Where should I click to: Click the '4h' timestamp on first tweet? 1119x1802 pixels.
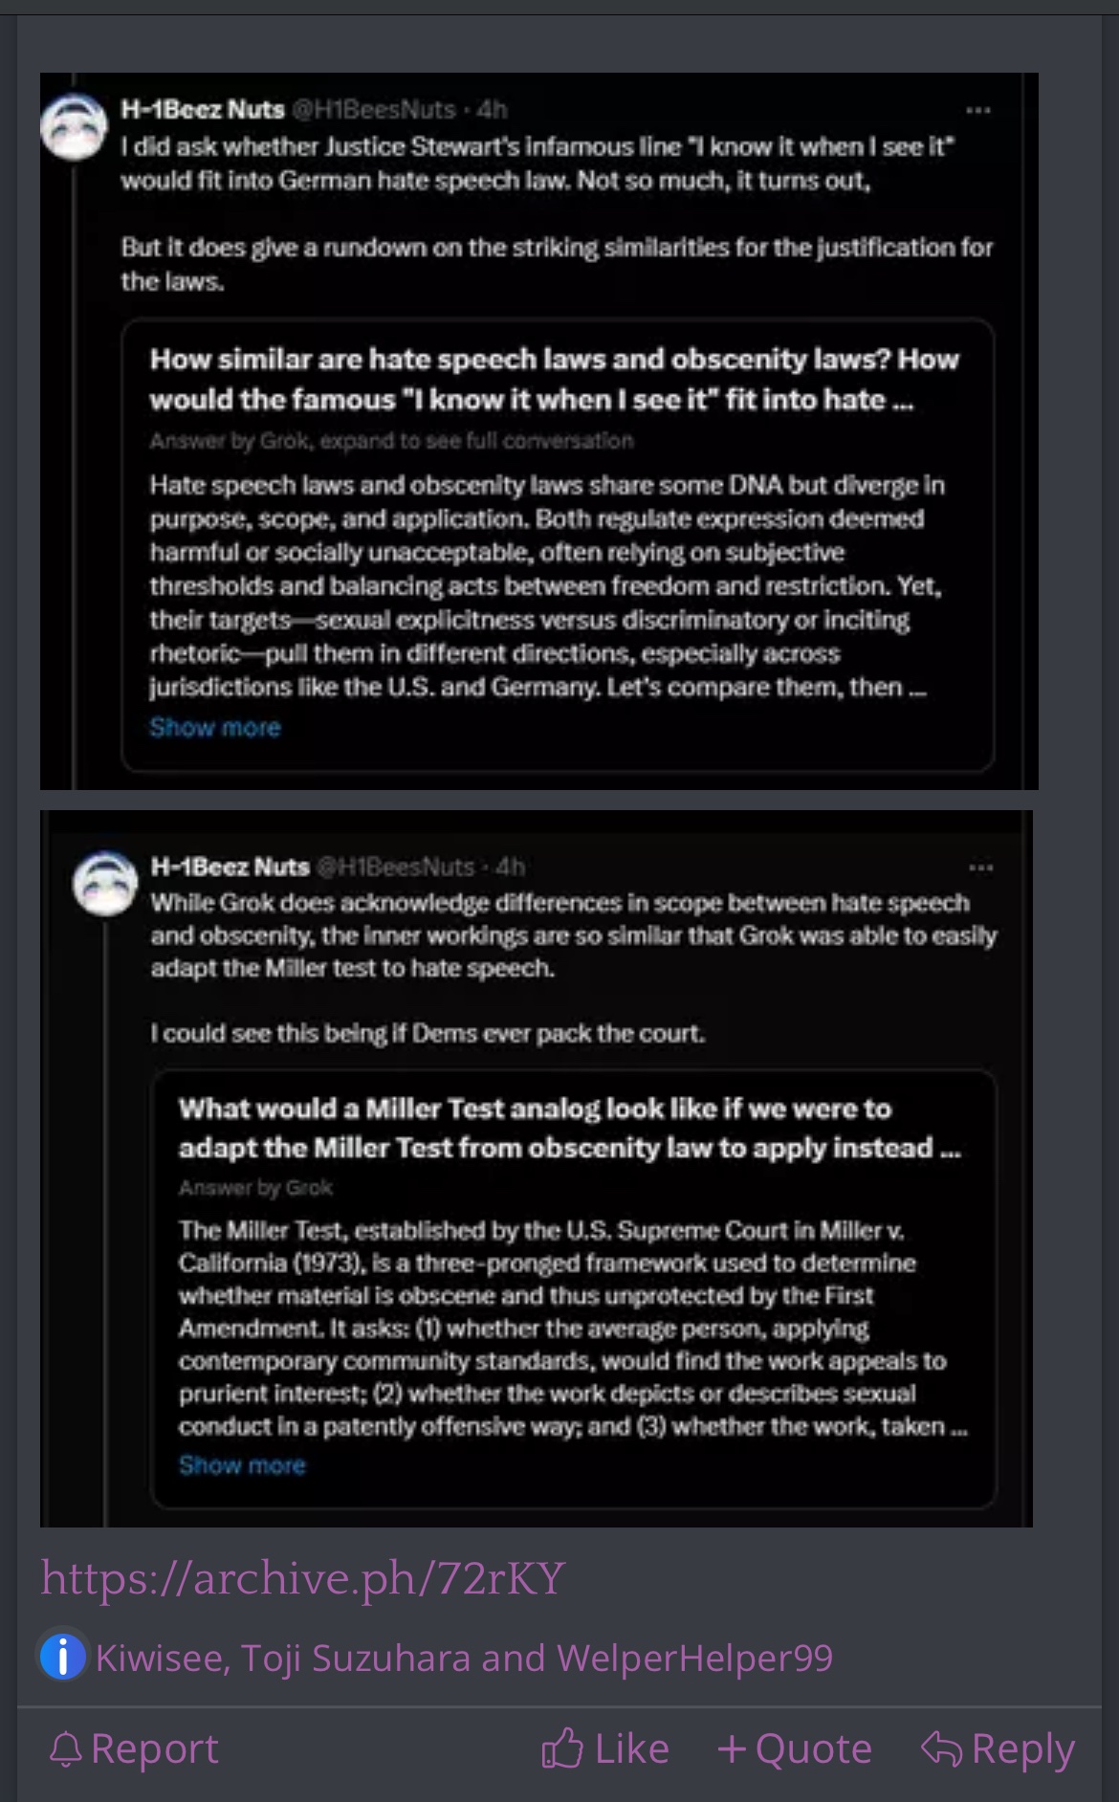492,110
